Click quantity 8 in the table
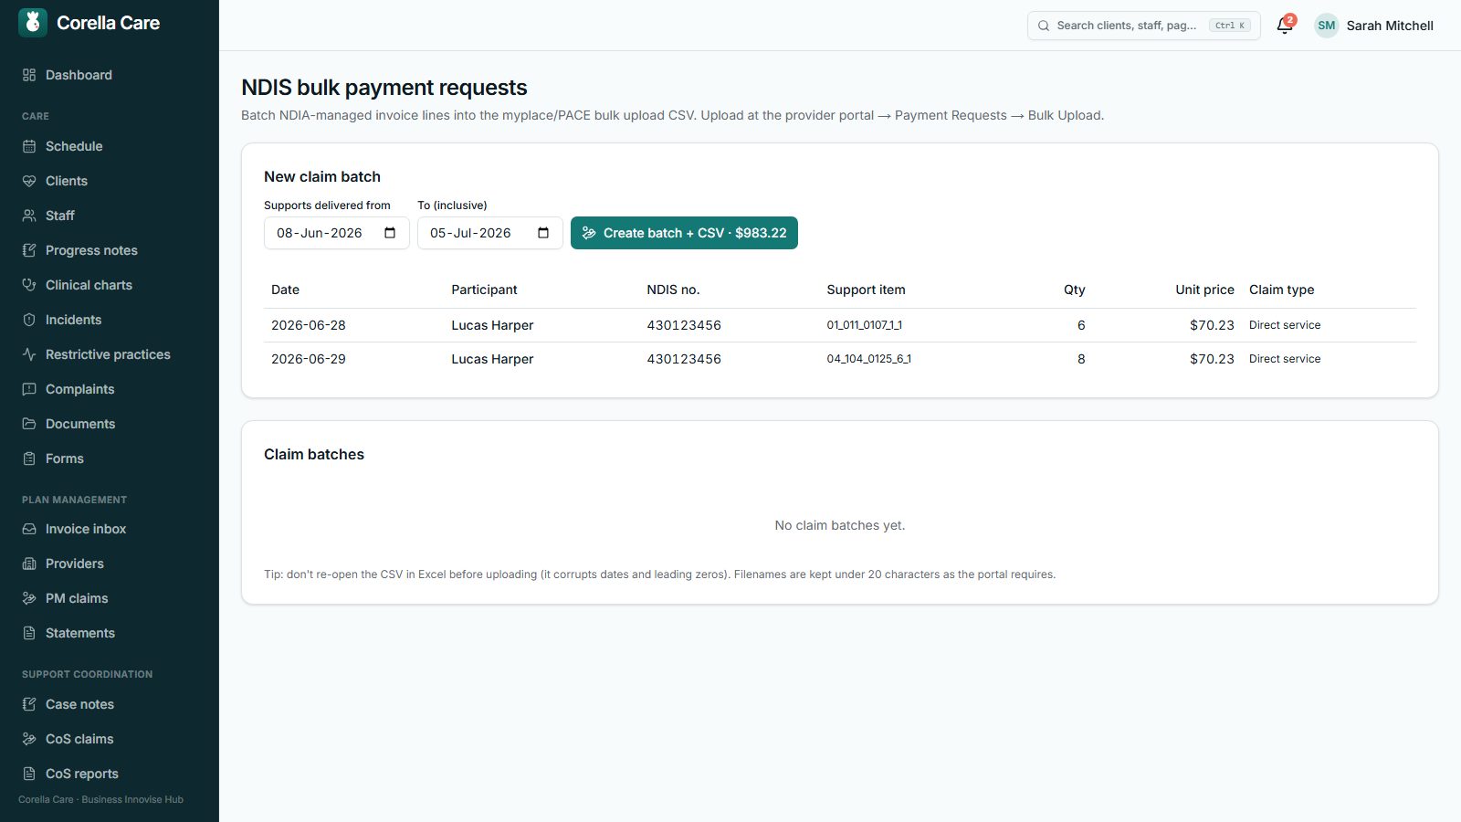The height and width of the screenshot is (822, 1461). (1081, 359)
